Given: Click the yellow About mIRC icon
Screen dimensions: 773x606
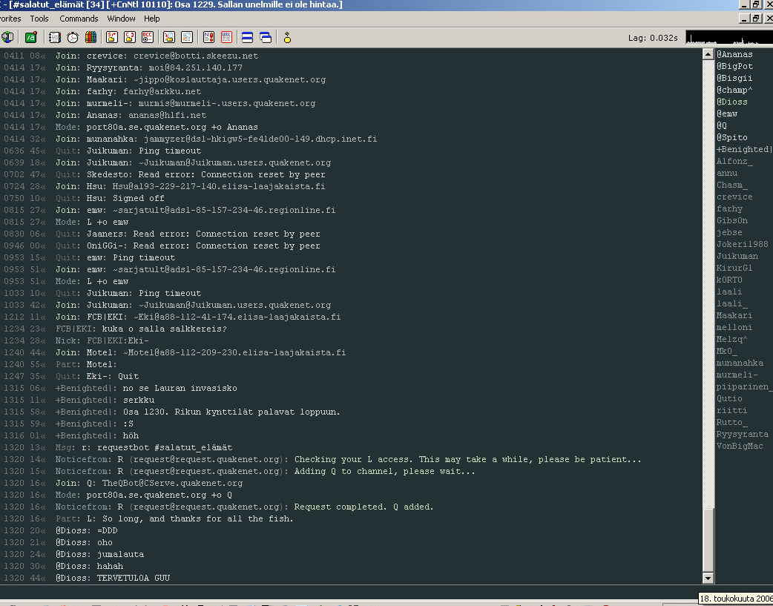Looking at the screenshot, I should click(x=287, y=38).
